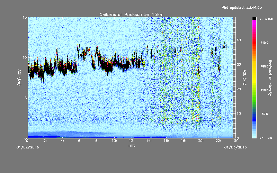The height and width of the screenshot is (173, 277).
Task: Click the "20" tick on the kft axis
Action: point(239,89)
